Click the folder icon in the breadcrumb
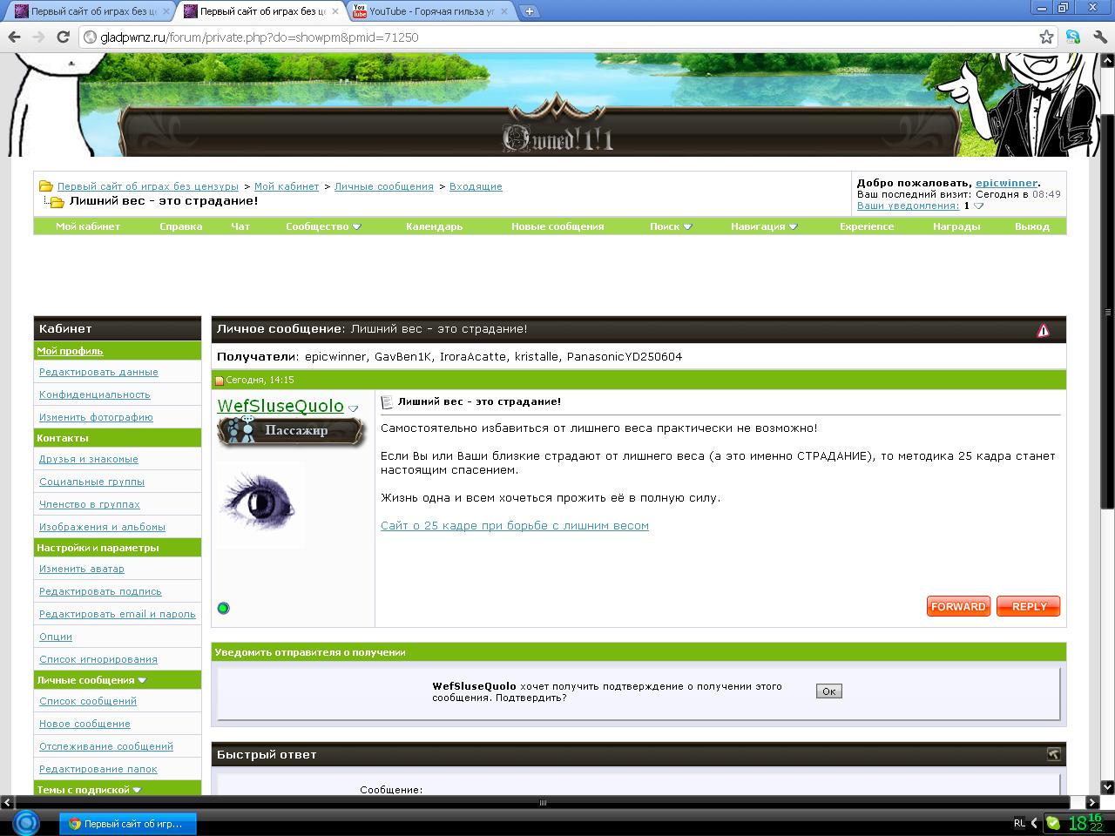The image size is (1115, 836). tap(46, 186)
